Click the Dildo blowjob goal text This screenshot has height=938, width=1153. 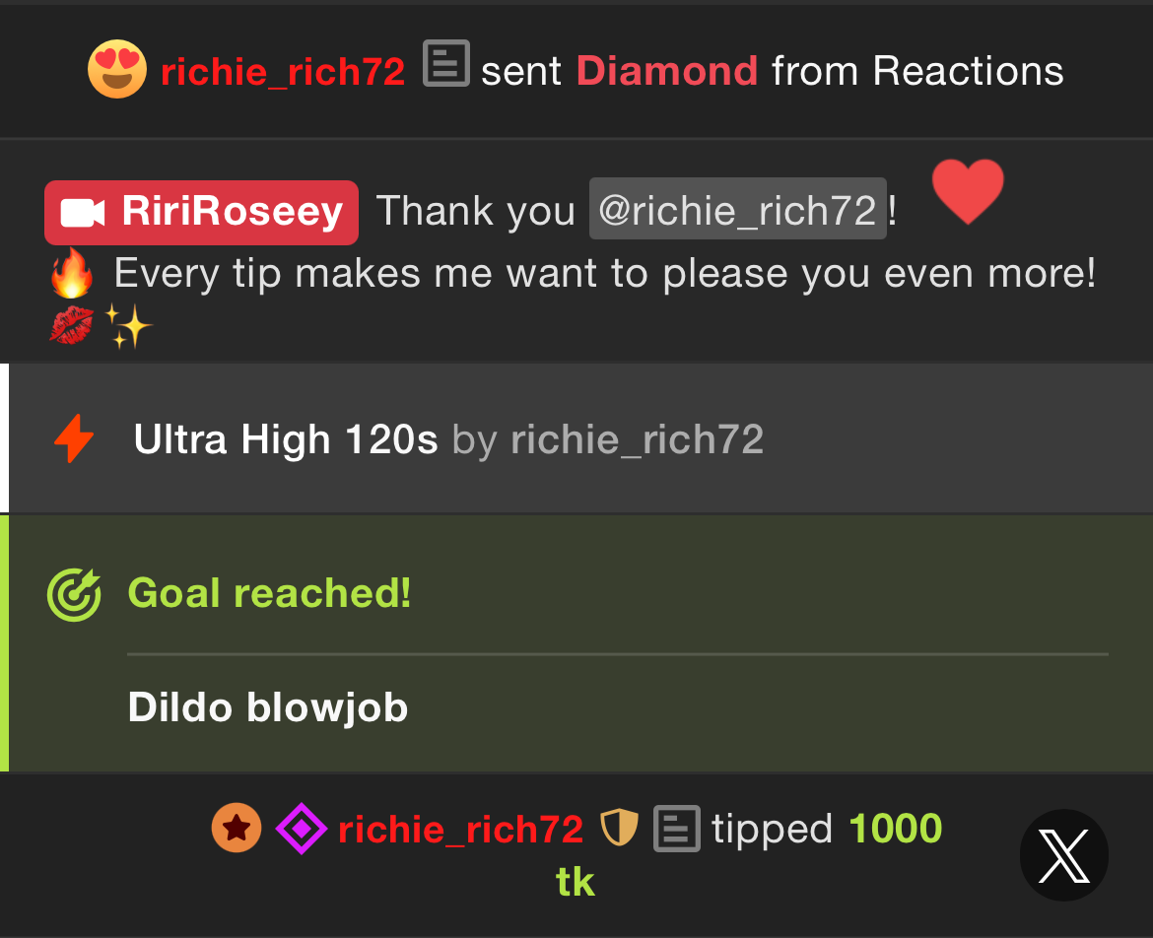tap(268, 707)
